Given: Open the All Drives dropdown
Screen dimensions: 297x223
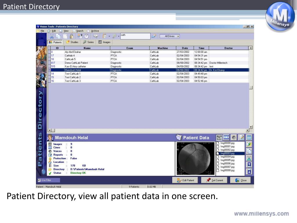Looking at the screenshot, I should pos(170,36).
